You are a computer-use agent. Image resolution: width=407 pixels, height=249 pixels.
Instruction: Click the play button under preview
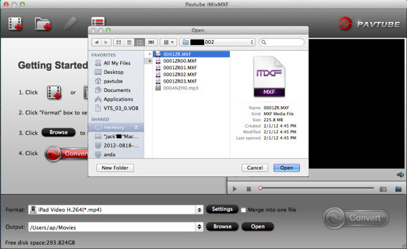point(235,189)
